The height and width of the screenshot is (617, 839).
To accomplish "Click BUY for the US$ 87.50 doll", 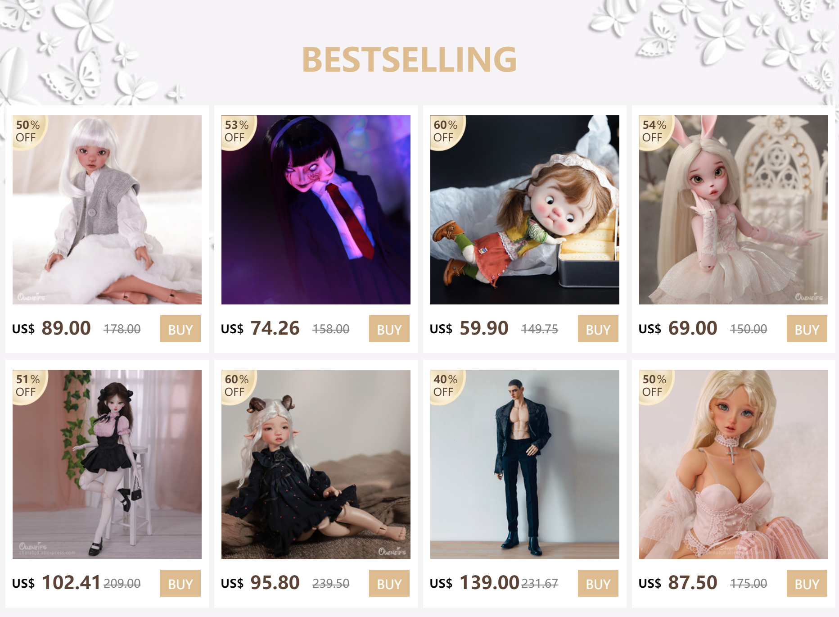I will 807,583.
